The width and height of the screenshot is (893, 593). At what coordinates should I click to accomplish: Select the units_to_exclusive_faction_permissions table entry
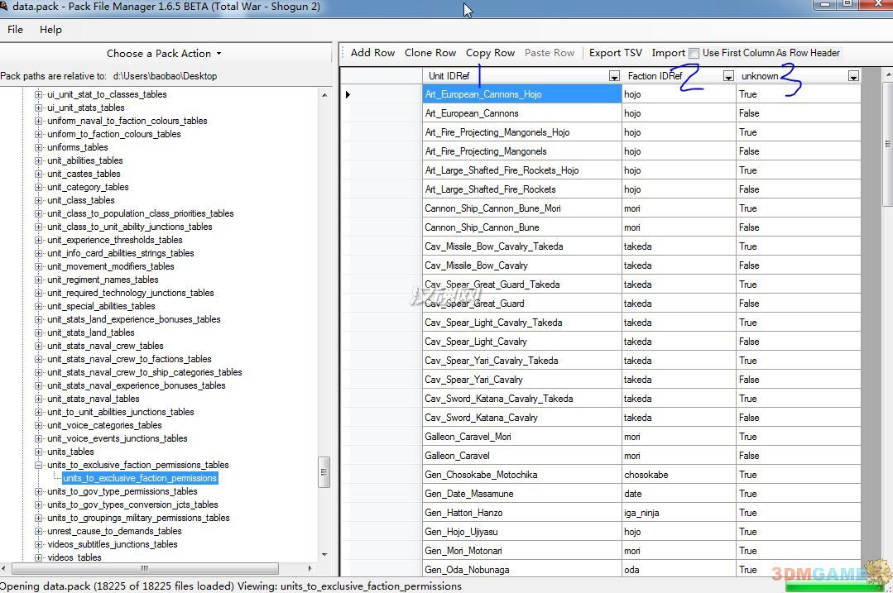point(140,478)
